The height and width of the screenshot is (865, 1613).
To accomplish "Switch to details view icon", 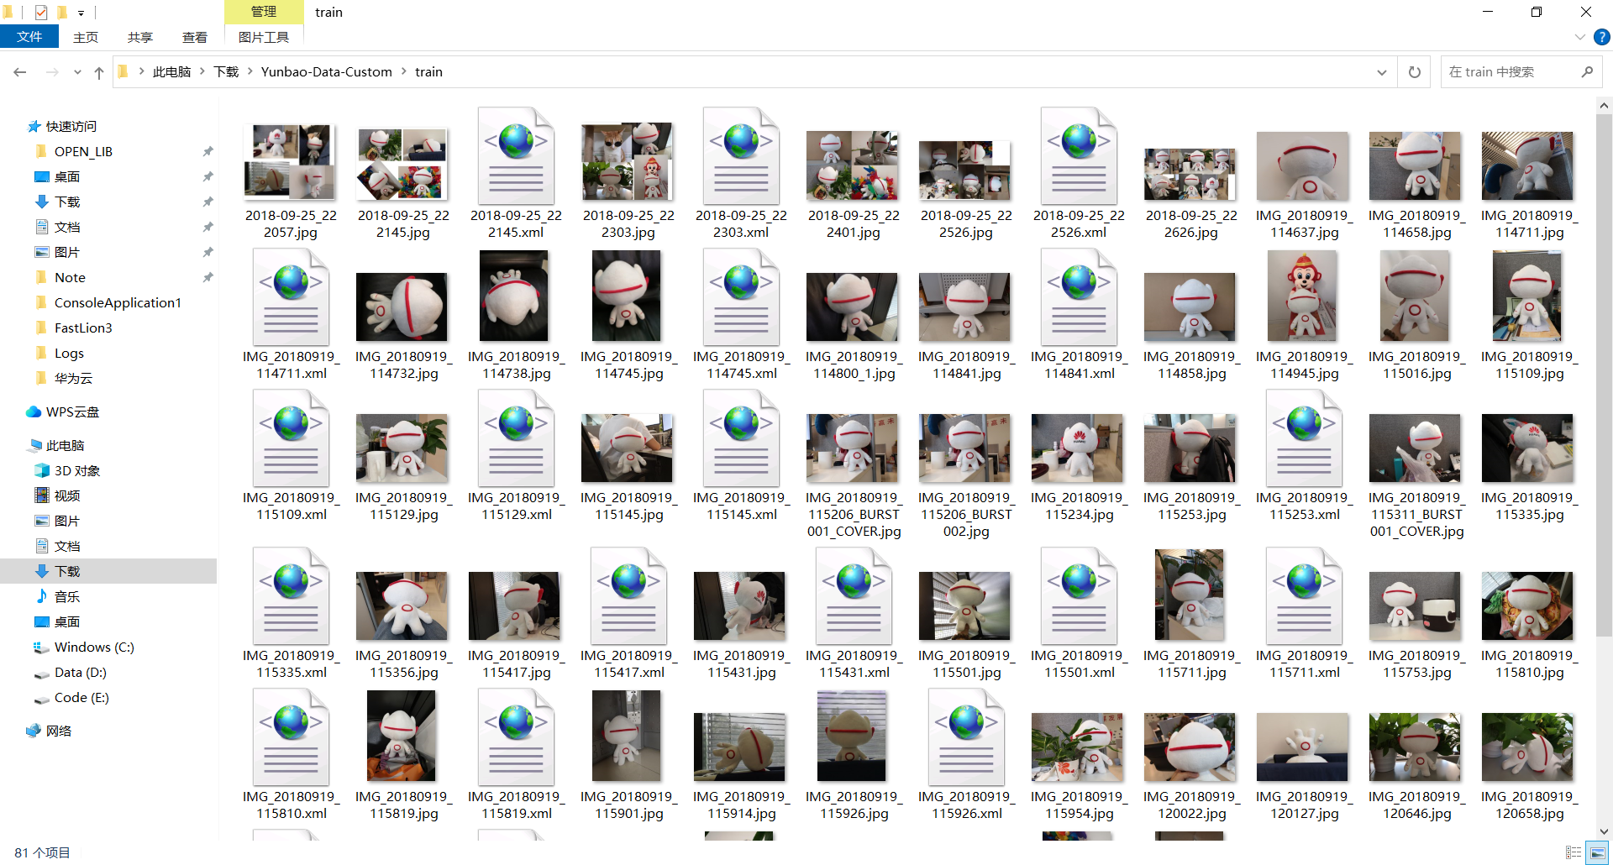I will pos(1574,852).
